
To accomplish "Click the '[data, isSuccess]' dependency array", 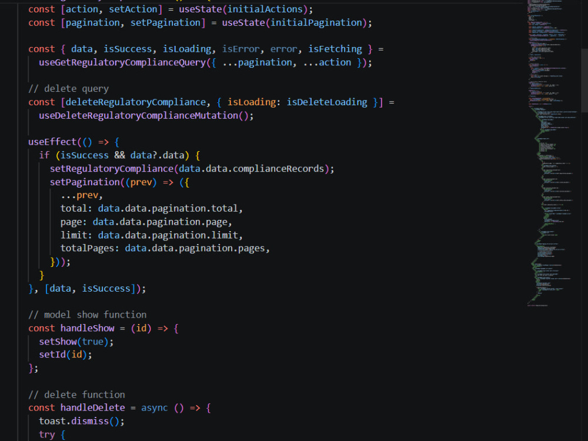I will [x=89, y=289].
